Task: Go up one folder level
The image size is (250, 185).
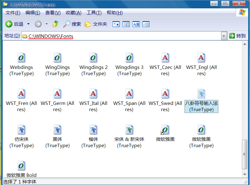Action: tap(56, 24)
